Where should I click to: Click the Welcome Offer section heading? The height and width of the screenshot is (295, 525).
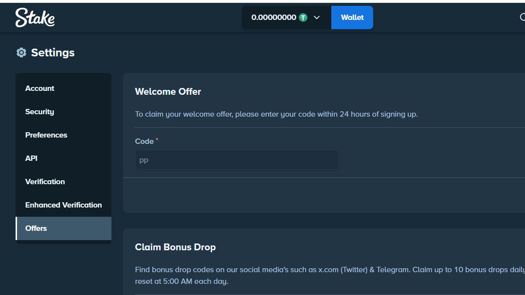click(x=168, y=92)
